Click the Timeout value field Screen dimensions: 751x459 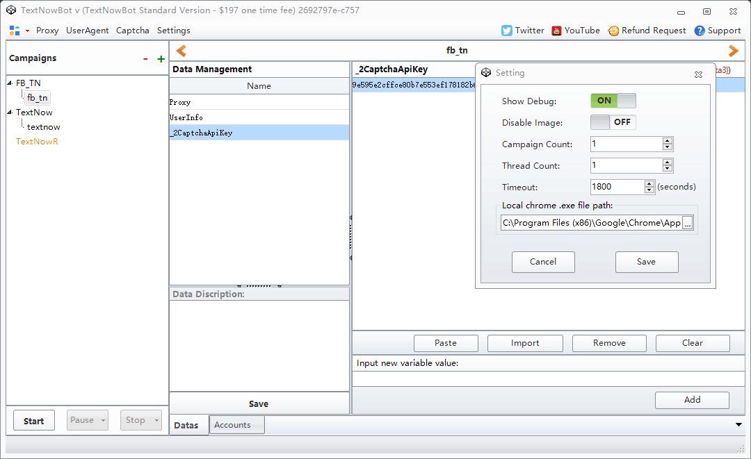[x=617, y=187]
